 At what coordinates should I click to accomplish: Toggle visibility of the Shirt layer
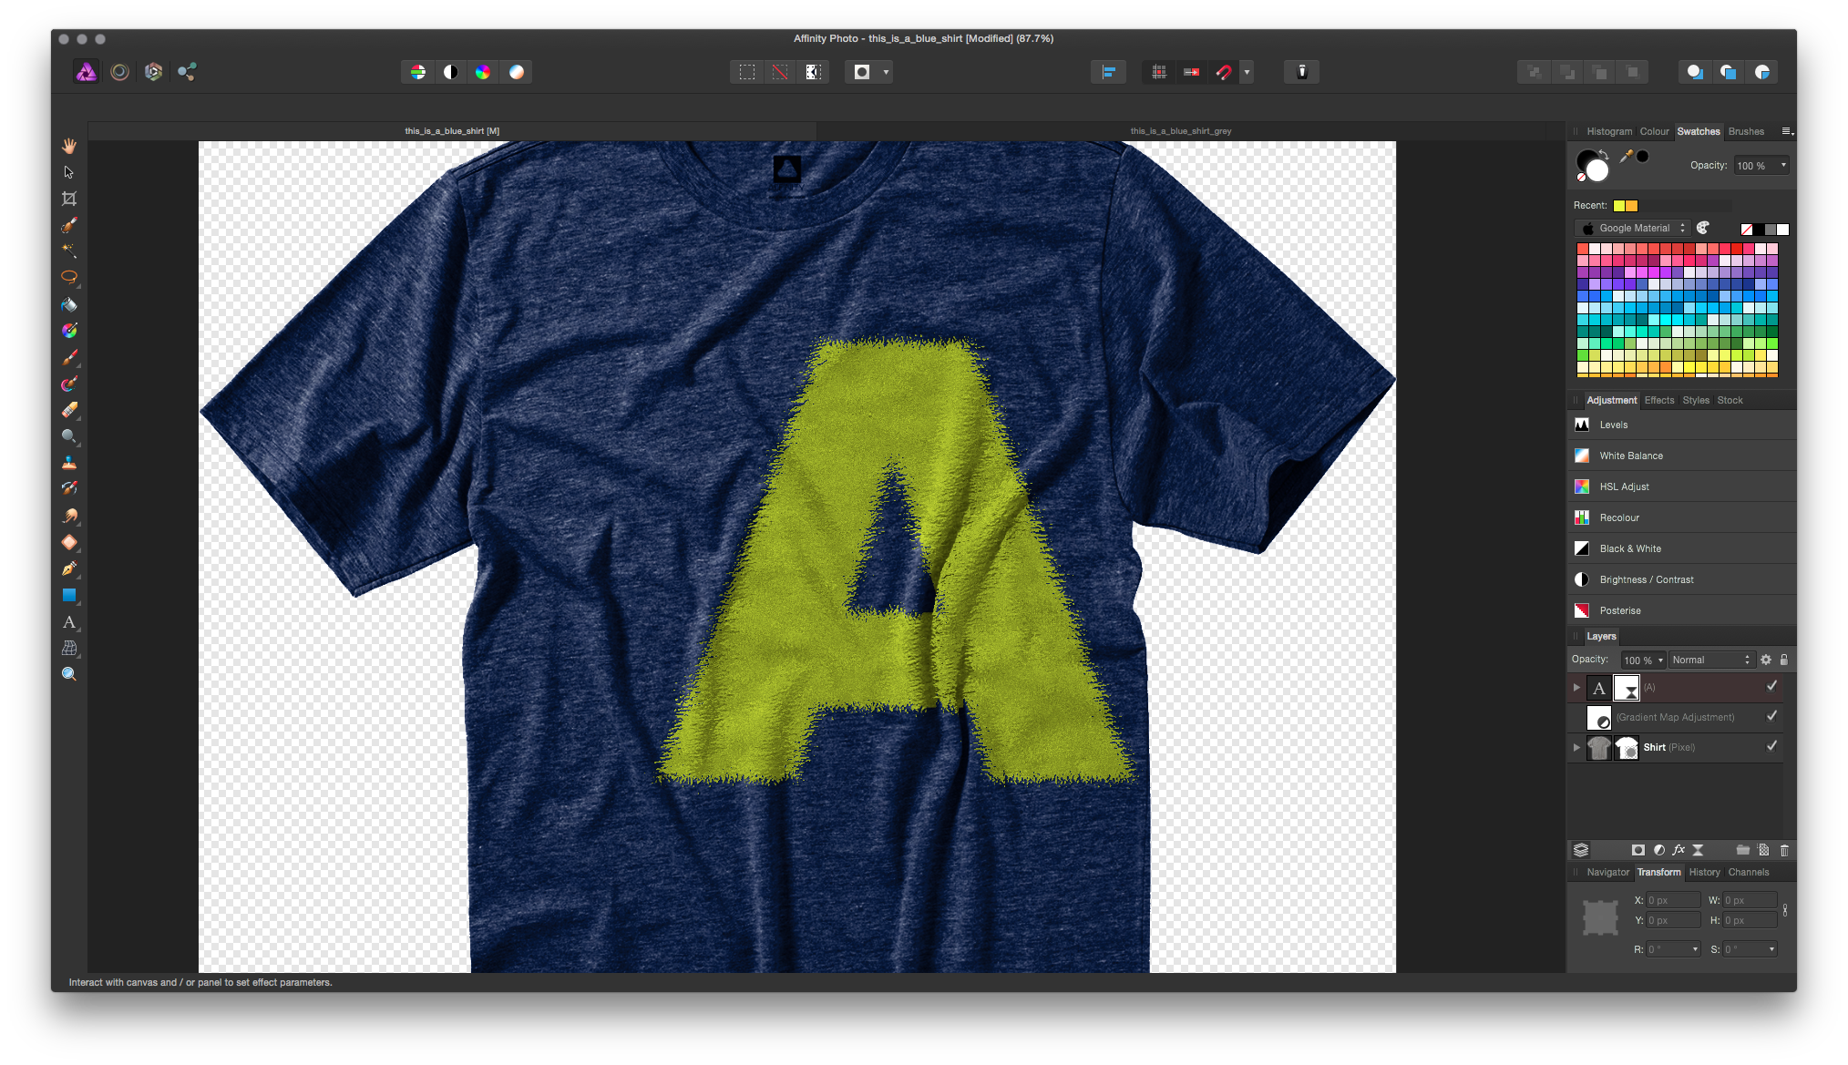[1772, 746]
